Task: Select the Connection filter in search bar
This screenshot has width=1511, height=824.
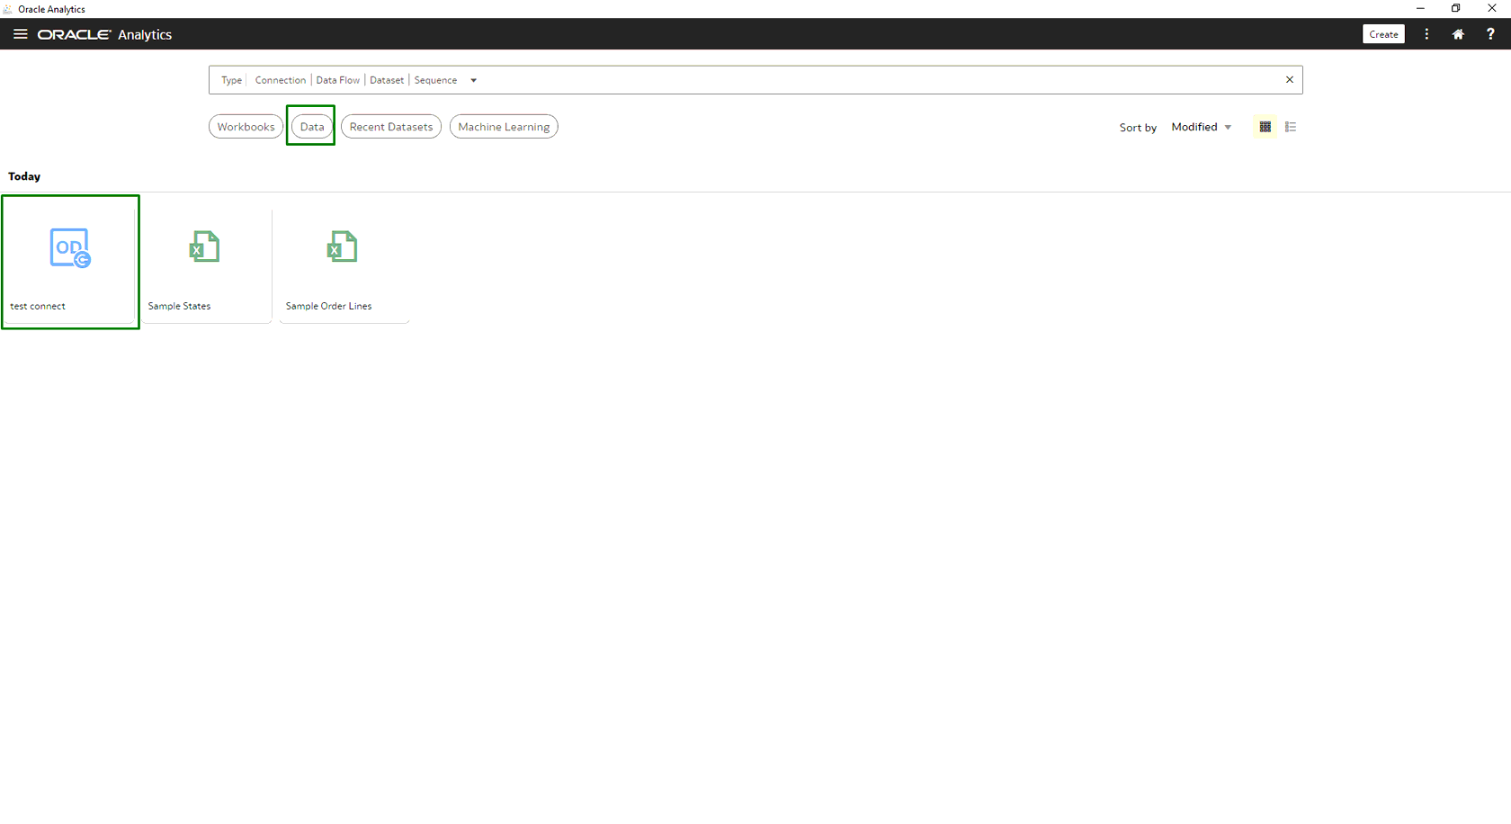Action: (x=280, y=80)
